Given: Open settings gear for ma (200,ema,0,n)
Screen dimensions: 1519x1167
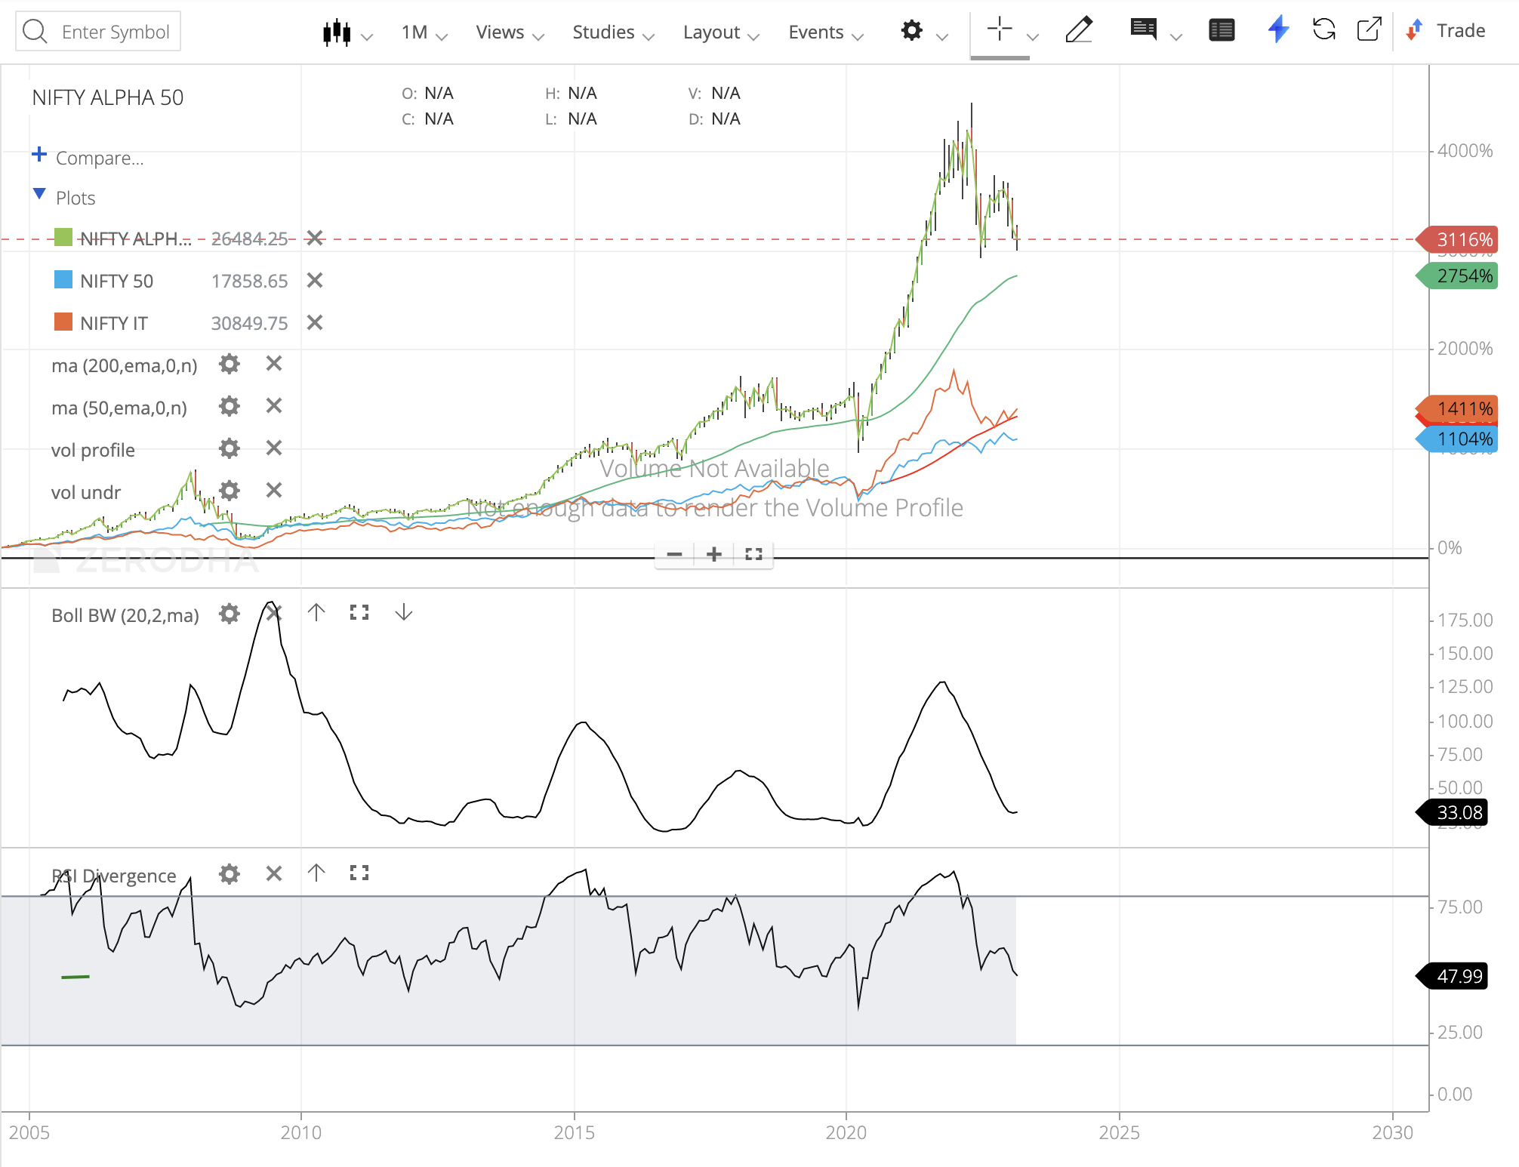Looking at the screenshot, I should point(230,365).
